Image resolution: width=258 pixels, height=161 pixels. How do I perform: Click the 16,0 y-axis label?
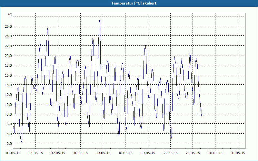[x=8, y=75]
